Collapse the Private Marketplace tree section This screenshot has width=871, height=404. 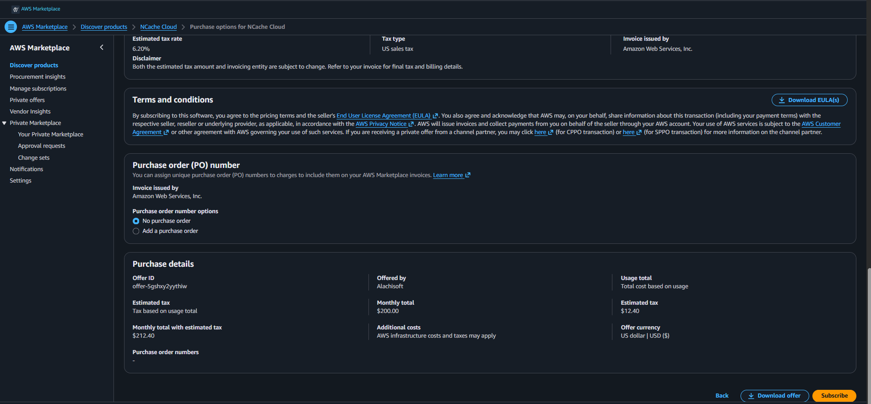[5, 123]
